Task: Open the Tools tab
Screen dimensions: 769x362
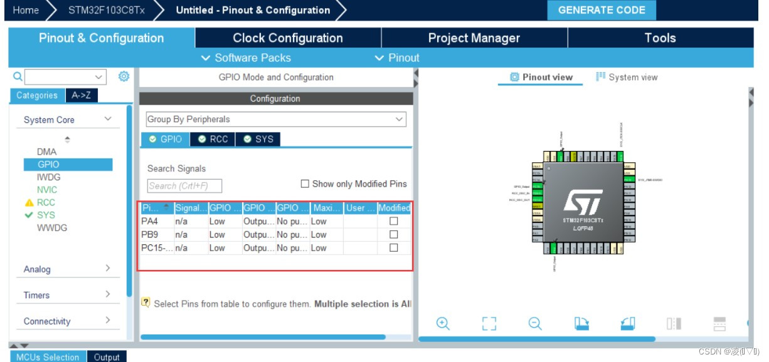Action: [660, 38]
